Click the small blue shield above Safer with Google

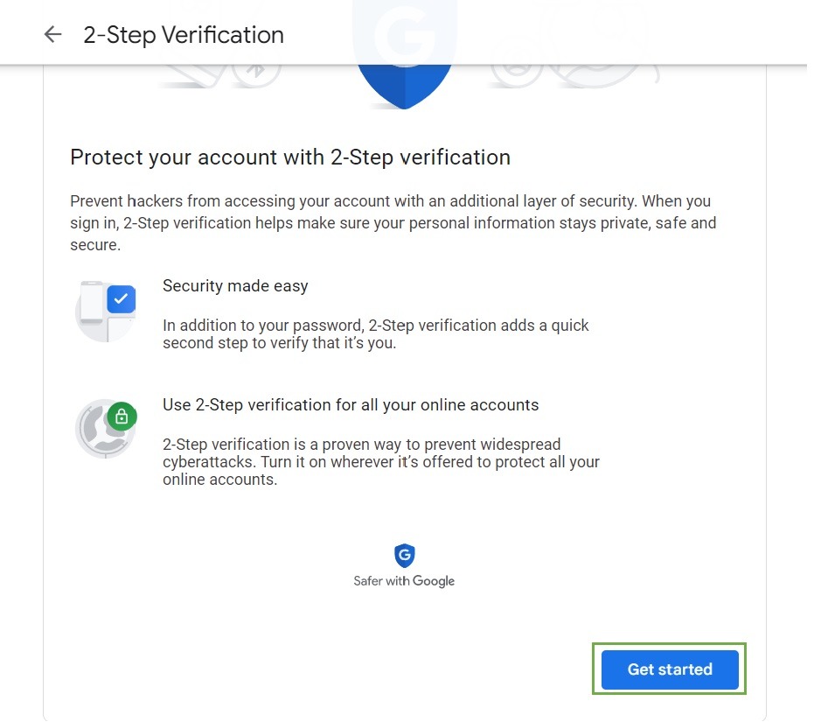point(404,555)
